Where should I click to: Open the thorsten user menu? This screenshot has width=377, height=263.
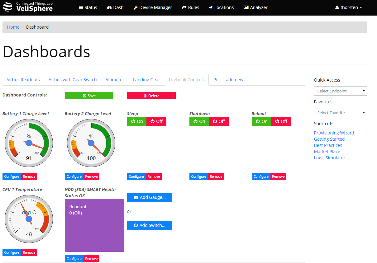tap(348, 7)
